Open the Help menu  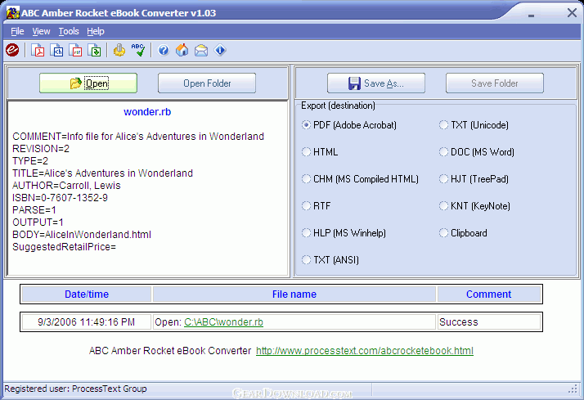96,31
